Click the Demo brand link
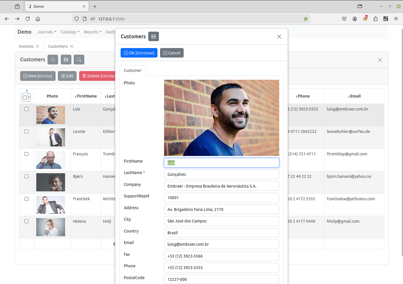 (x=24, y=32)
